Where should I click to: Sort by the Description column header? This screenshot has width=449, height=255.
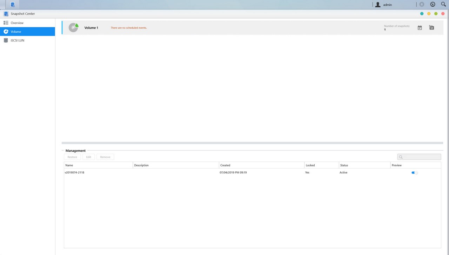(x=176, y=165)
